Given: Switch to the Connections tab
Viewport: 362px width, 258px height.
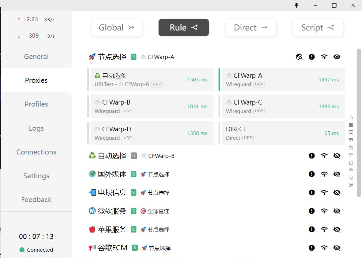Looking at the screenshot, I should tap(36, 152).
